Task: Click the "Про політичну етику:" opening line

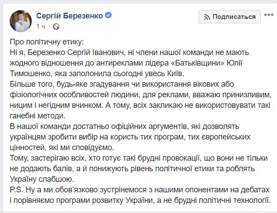Action: pyautogui.click(x=45, y=42)
